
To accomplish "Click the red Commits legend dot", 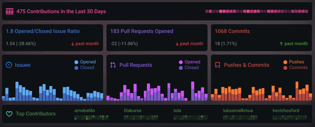I will [x=285, y=68].
